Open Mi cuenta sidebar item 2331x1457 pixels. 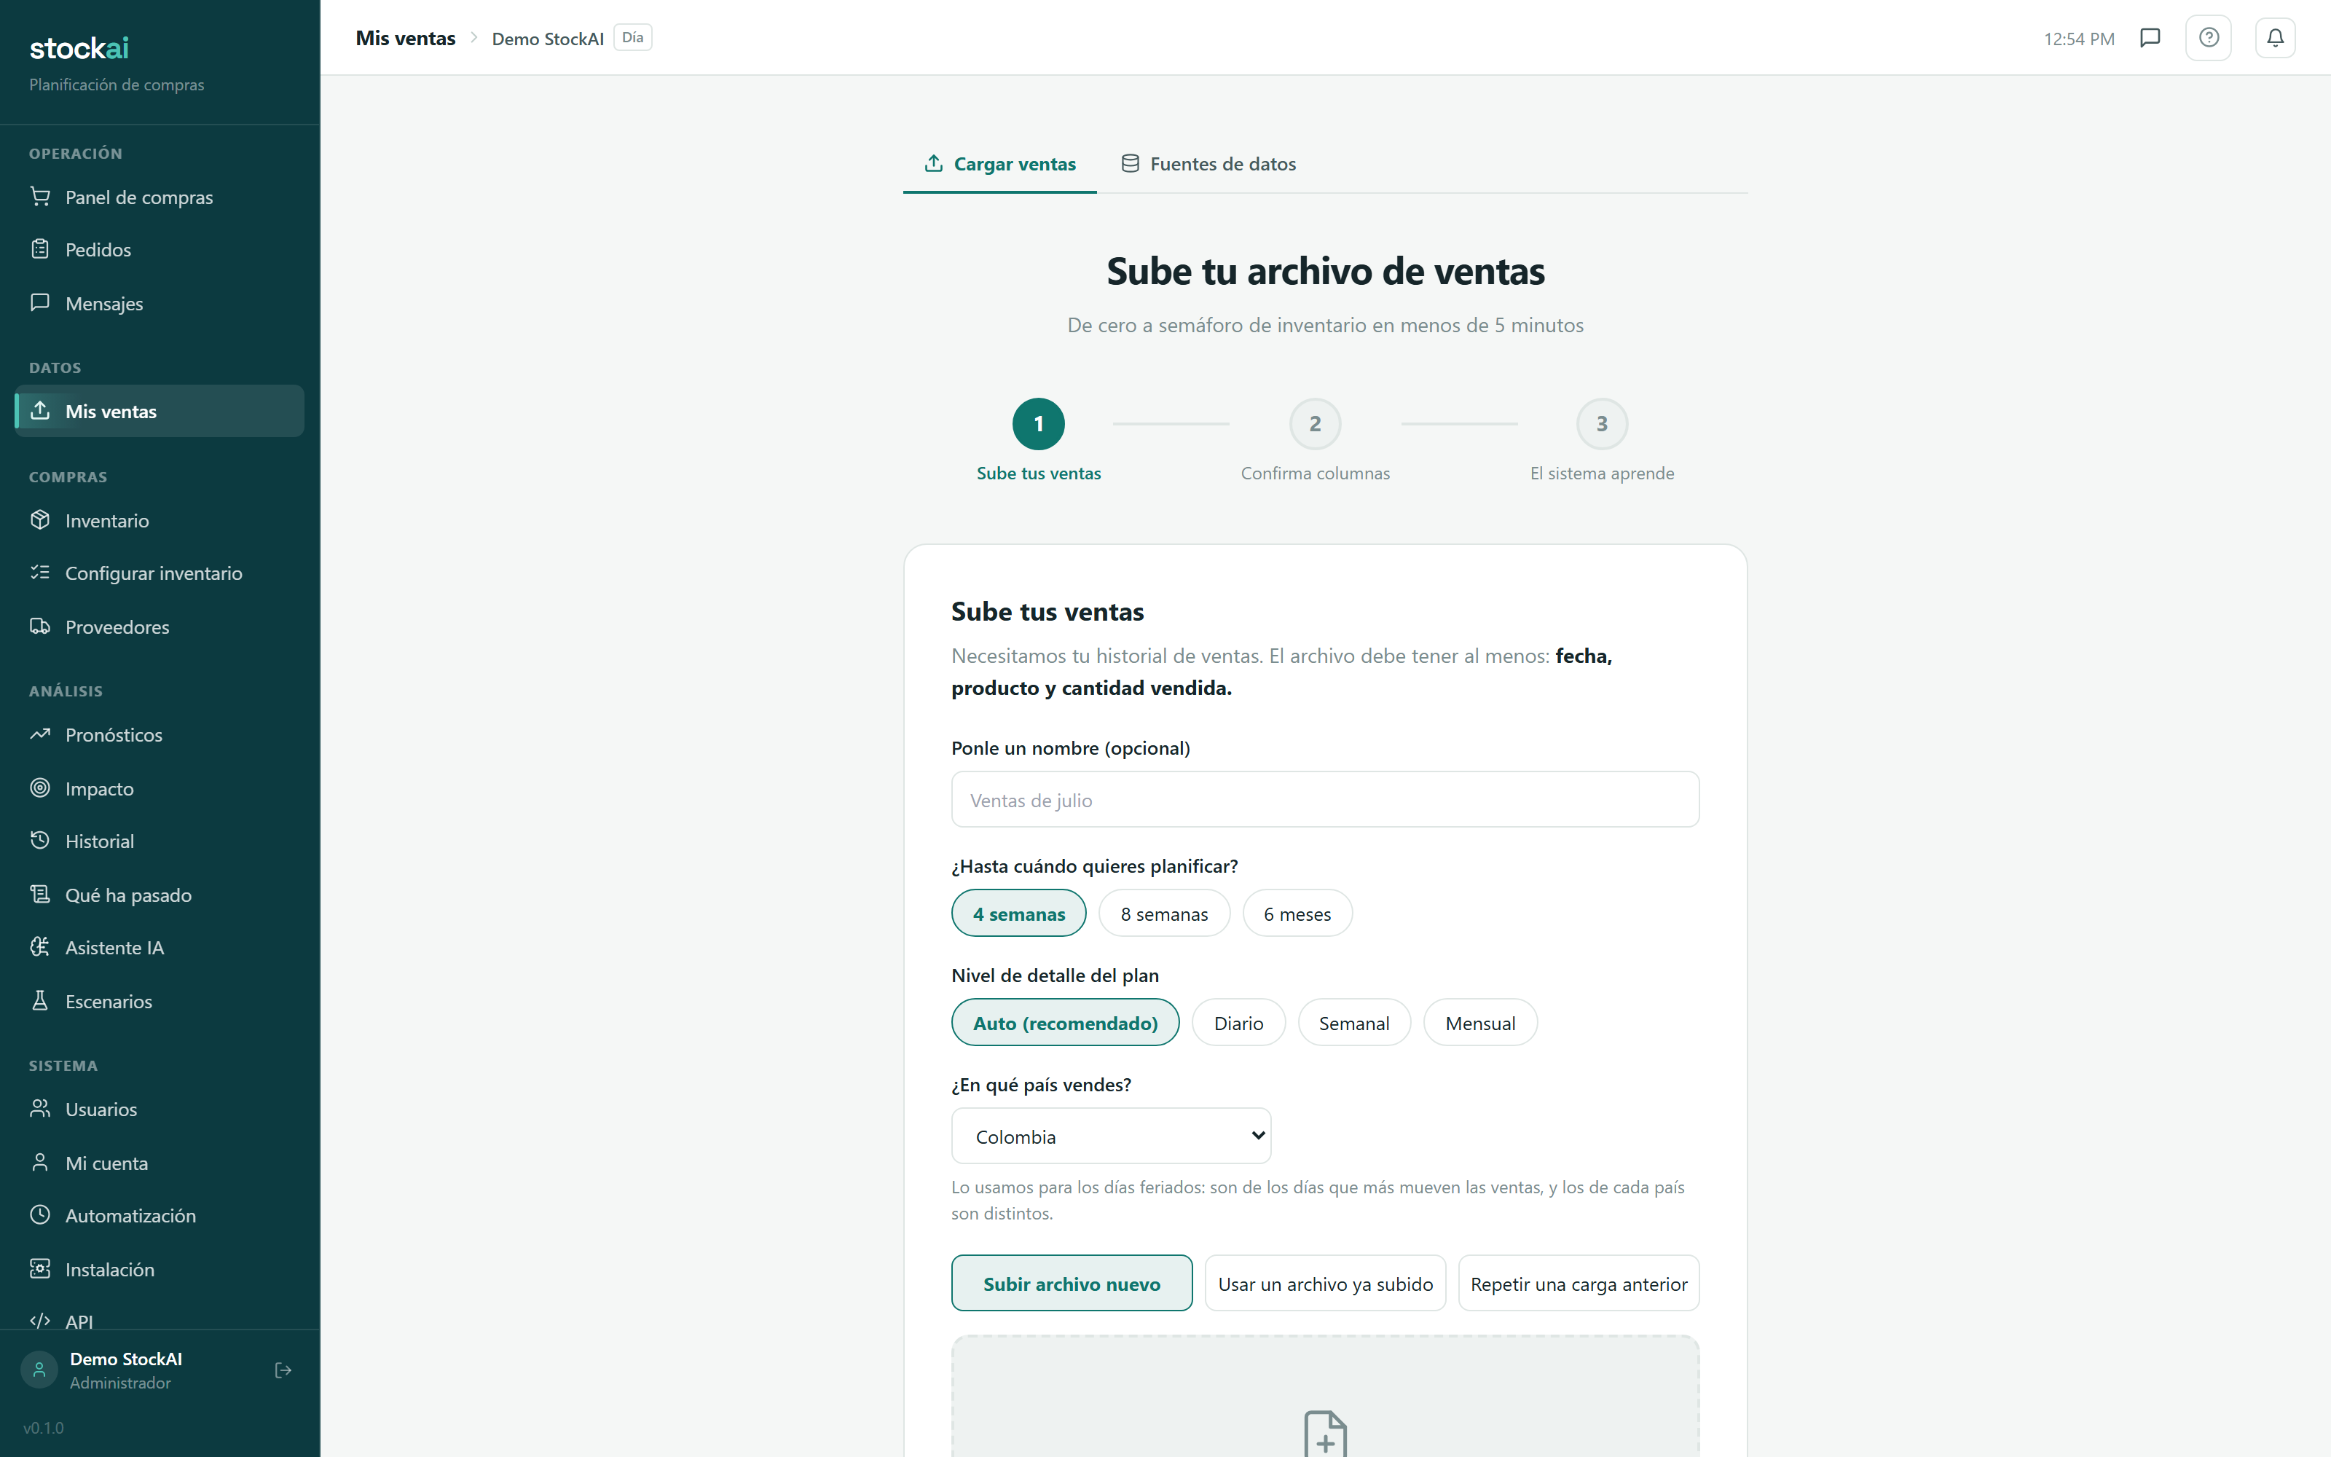tap(160, 1163)
